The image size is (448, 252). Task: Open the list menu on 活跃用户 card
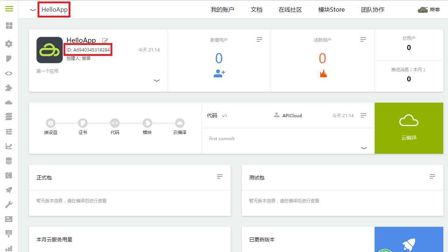pos(363,39)
